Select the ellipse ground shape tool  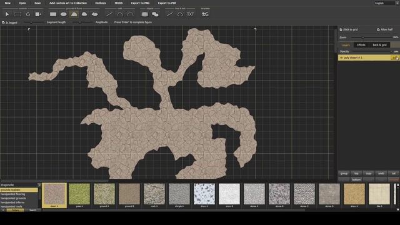pyautogui.click(x=64, y=14)
